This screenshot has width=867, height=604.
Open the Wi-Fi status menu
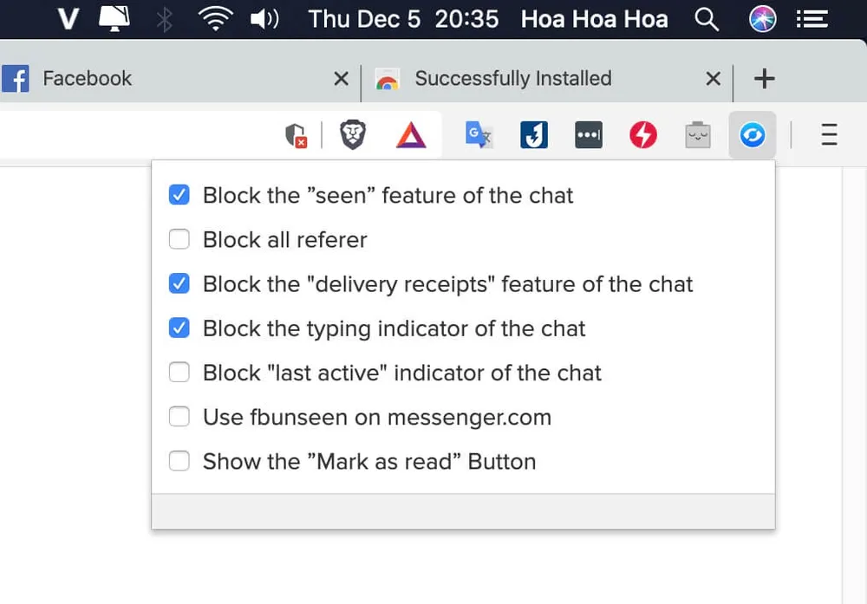214,19
